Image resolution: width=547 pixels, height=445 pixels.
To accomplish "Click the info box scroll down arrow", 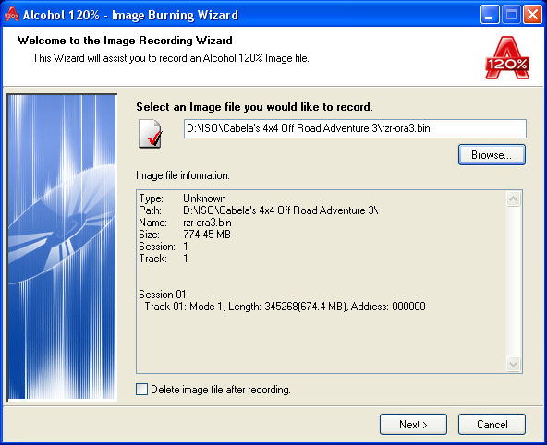I will (x=513, y=364).
